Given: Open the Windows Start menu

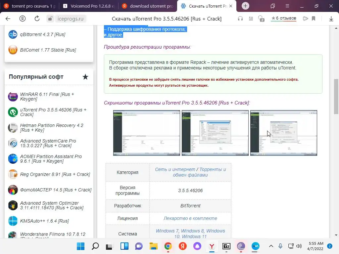Looking at the screenshot, I should coord(81,246).
